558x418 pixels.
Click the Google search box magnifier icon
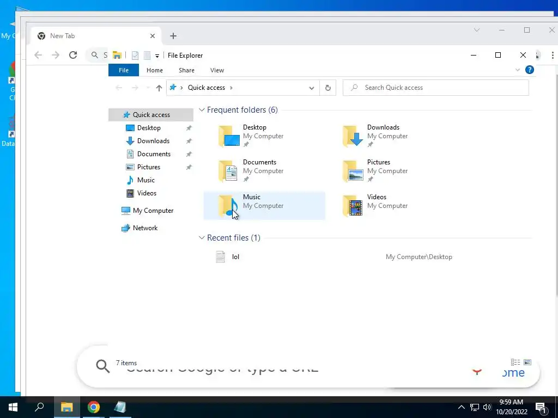[102, 366]
